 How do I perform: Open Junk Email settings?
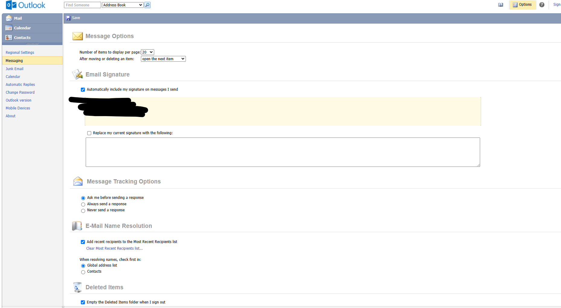click(14, 69)
